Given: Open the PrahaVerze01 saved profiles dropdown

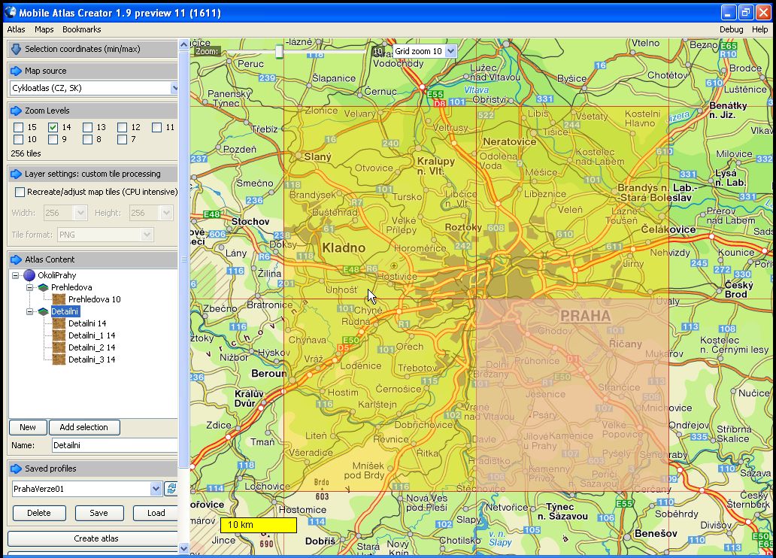Looking at the screenshot, I should [x=156, y=489].
